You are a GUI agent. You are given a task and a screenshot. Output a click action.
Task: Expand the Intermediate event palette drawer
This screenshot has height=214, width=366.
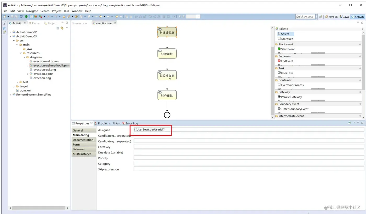pos(318,116)
